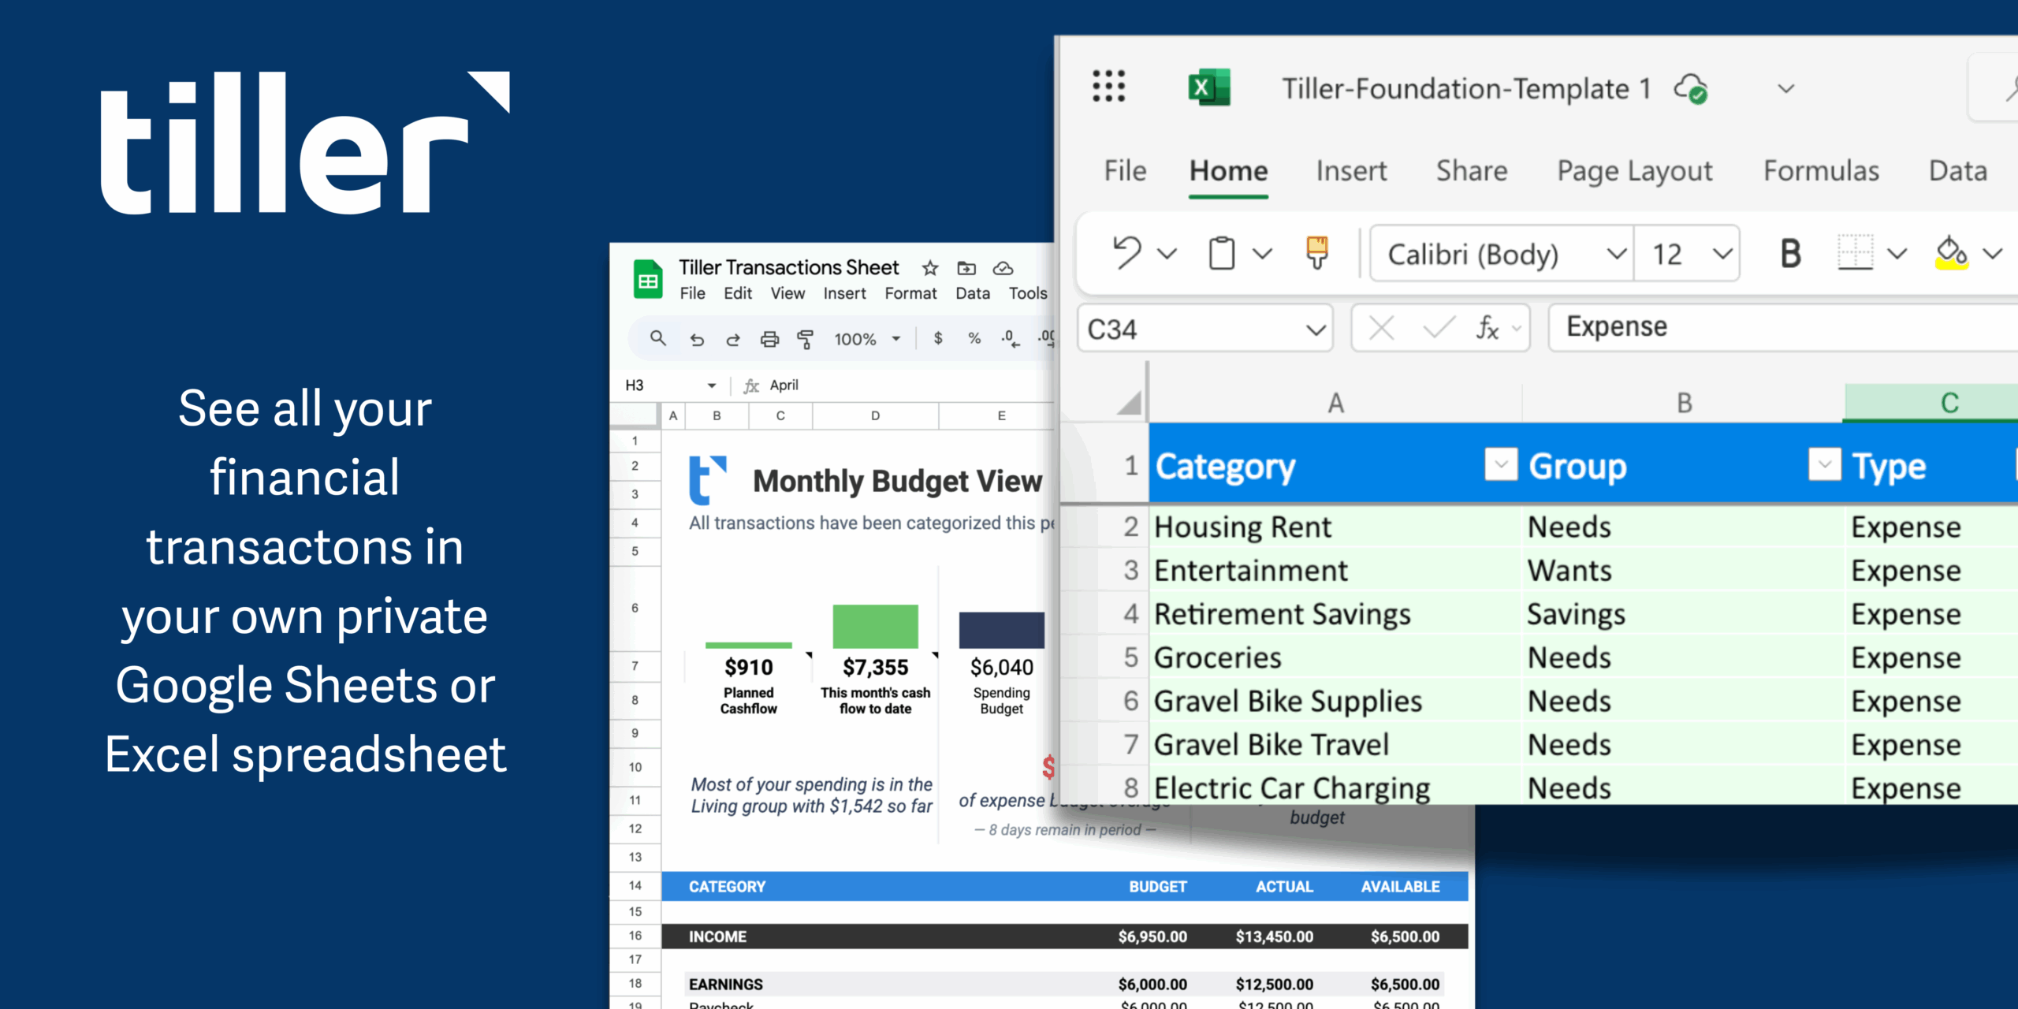Expand the Paste options dropdown in Excel
Image resolution: width=2018 pixels, height=1009 pixels.
coord(1262,254)
